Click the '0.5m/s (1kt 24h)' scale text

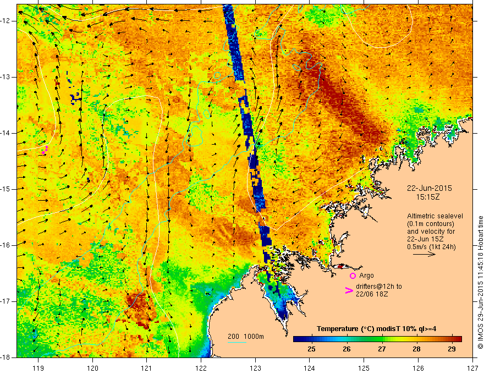pos(431,246)
